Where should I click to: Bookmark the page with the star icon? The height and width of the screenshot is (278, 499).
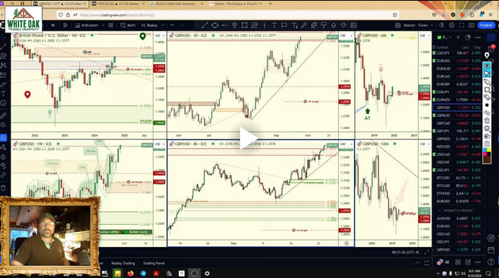[395, 15]
